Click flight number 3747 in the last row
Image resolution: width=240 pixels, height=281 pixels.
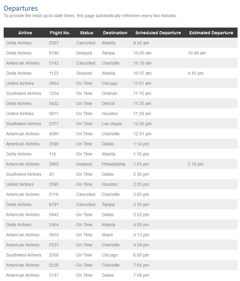pyautogui.click(x=54, y=275)
